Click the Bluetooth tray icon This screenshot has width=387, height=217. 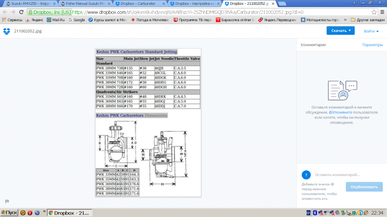(315, 213)
